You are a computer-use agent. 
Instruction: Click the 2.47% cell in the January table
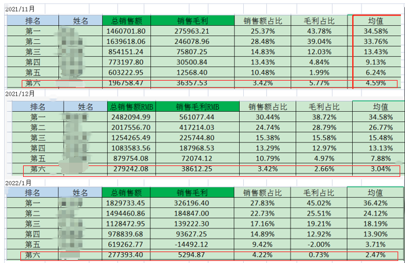point(375,255)
